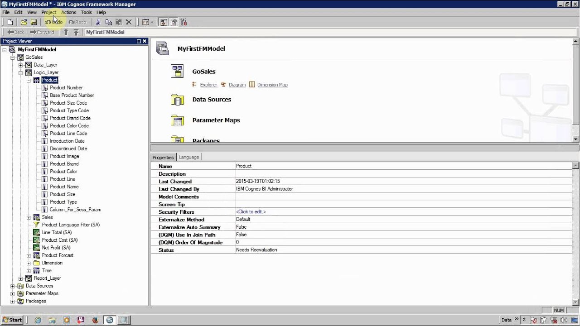Select the Properties tab
Screen dimensions: 580x326
163,157
